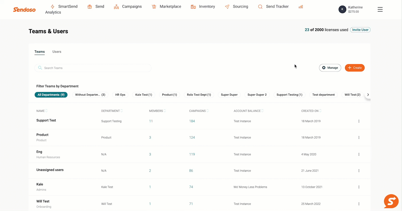Select the Super Duper 2 filter chip
402x211 pixels.
click(257, 95)
